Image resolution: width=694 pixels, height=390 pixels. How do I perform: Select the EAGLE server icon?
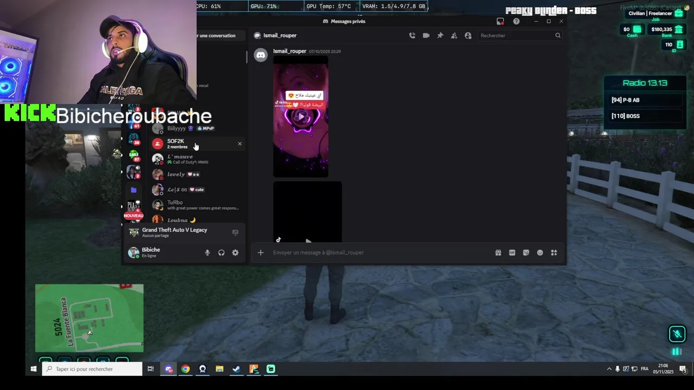[x=133, y=155]
